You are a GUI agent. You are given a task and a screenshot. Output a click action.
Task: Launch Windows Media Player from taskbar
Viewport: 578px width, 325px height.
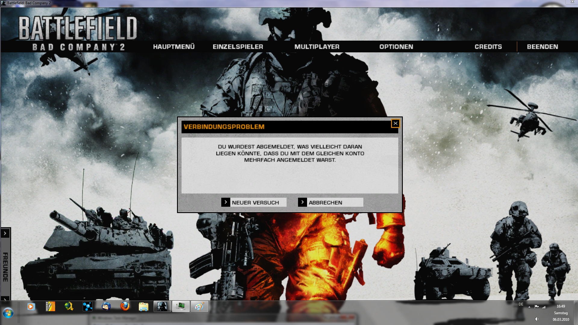click(31, 307)
